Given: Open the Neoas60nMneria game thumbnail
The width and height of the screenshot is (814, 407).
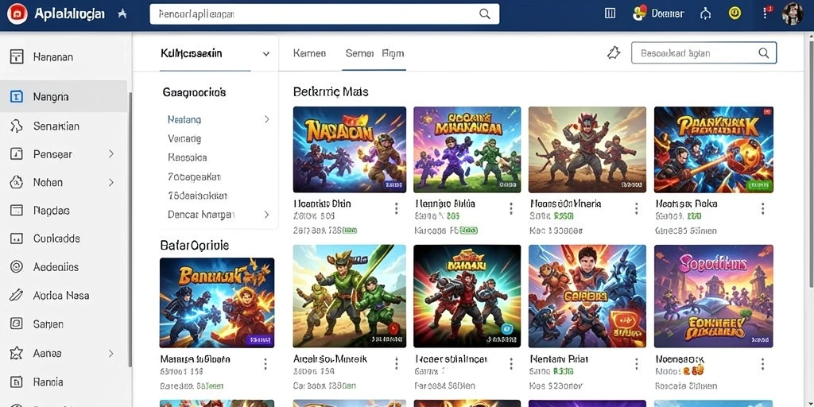Looking at the screenshot, I should coord(587,149).
